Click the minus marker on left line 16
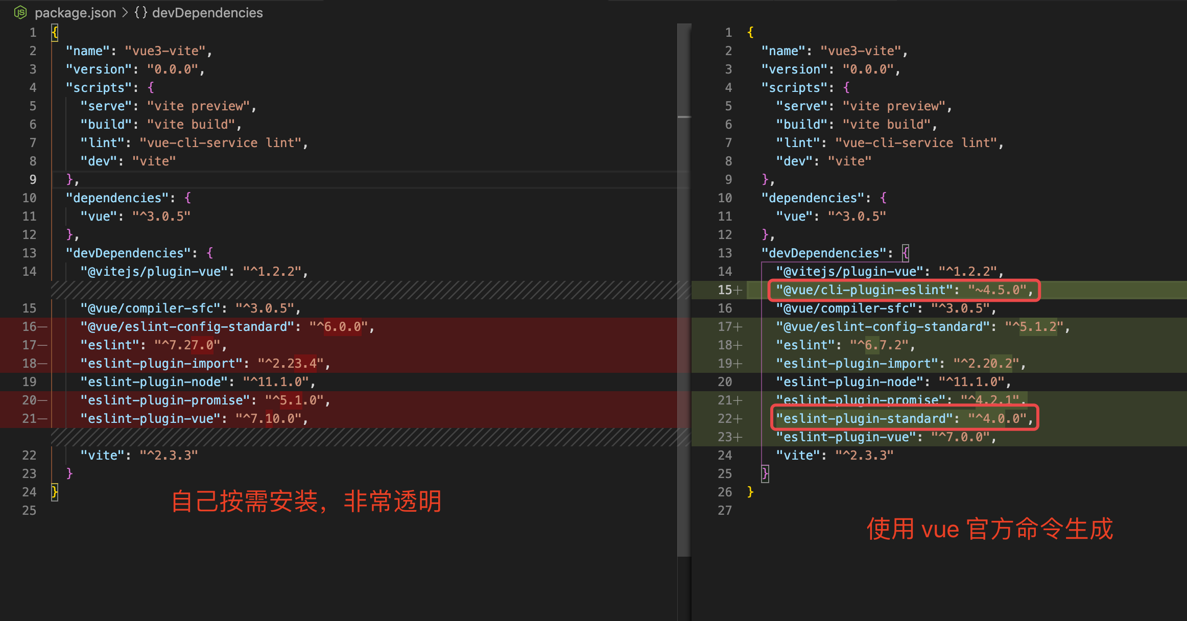Image resolution: width=1187 pixels, height=621 pixels. (42, 327)
